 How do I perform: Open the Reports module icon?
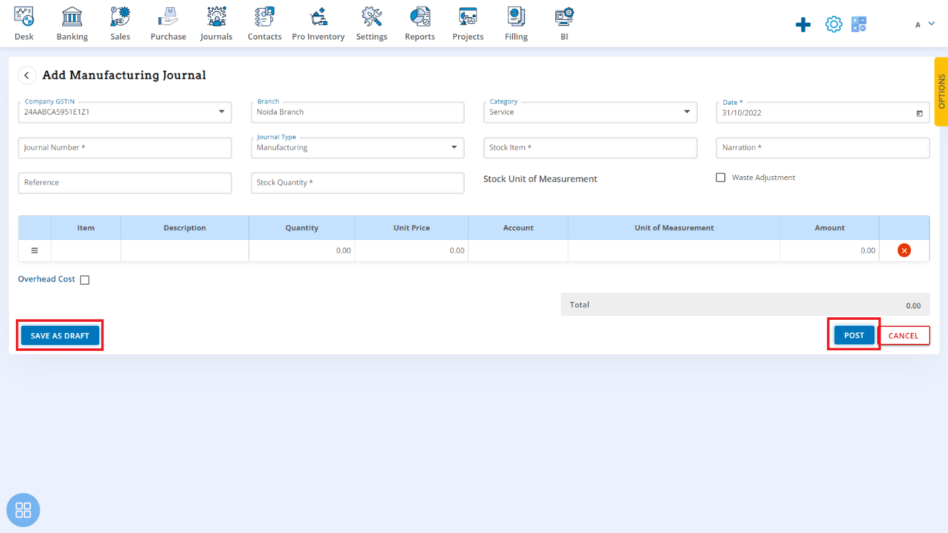[420, 17]
